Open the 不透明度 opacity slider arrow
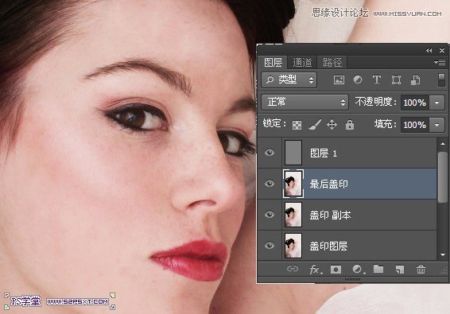Viewport: 450px width, 314px height. pos(437,103)
